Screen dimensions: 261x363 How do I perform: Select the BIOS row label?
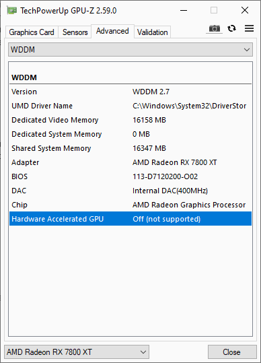(20, 176)
